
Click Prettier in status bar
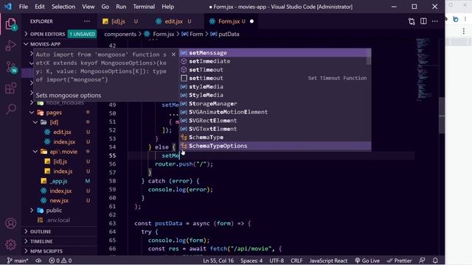399,261
